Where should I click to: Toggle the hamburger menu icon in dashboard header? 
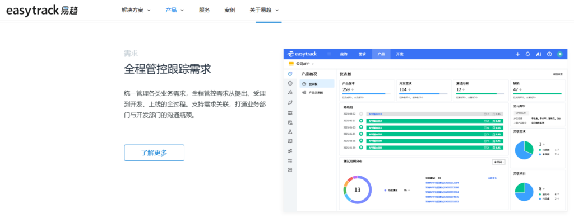click(x=329, y=54)
